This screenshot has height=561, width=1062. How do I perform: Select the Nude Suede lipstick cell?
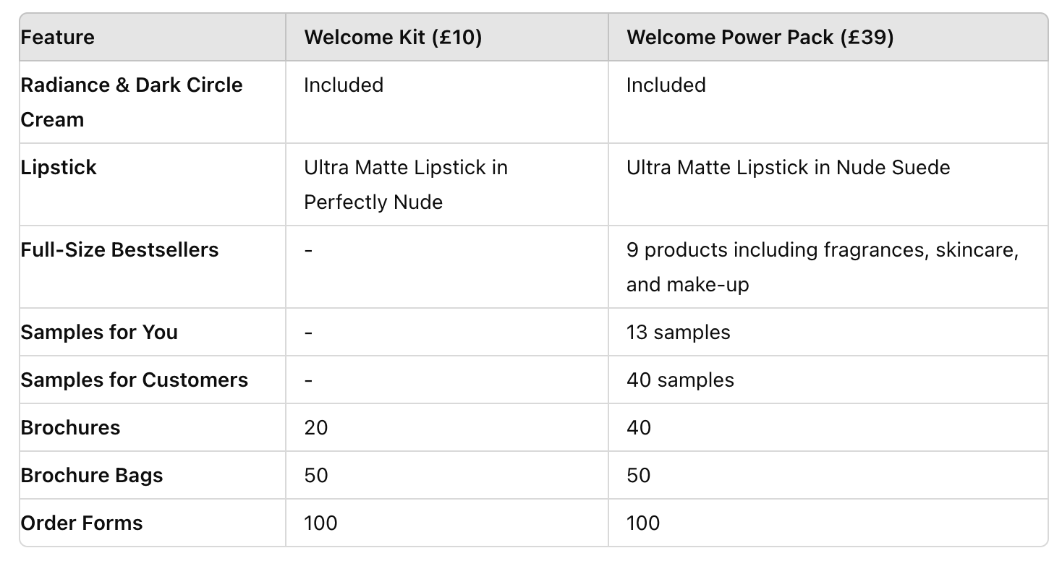tap(788, 168)
